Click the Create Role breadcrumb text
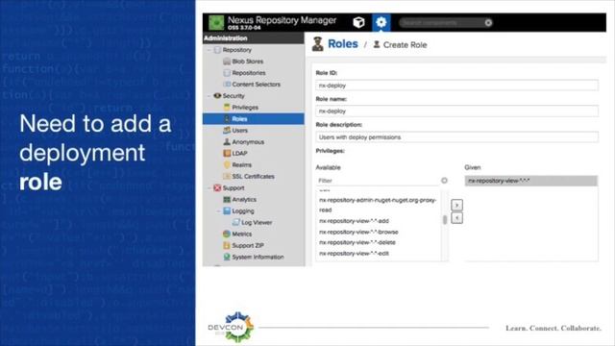Screen dimensions: 615x346 [405, 45]
